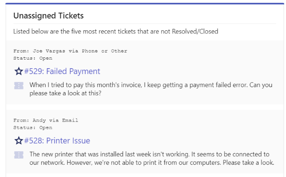Open the #529: Failed Payment ticket link
This screenshot has width=286, height=177.
click(62, 71)
